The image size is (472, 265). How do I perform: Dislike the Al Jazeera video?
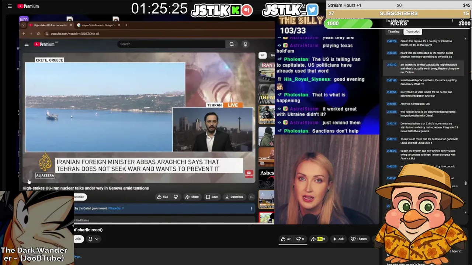(176, 197)
